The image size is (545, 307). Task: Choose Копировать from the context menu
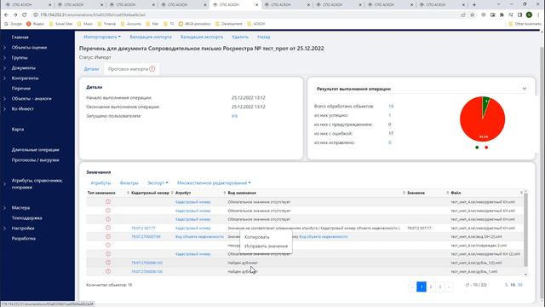tap(257, 237)
